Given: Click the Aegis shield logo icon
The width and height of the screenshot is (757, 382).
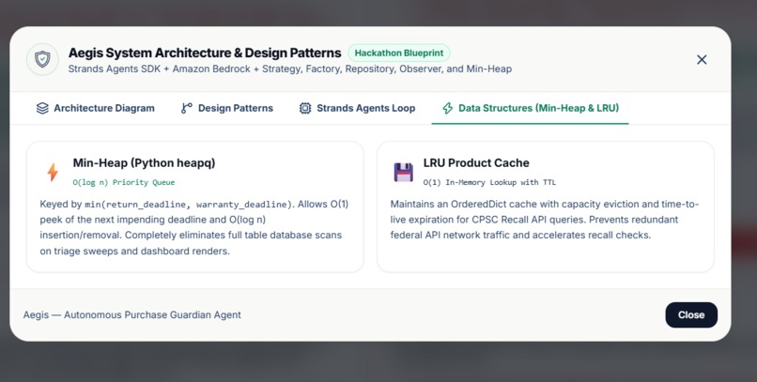Looking at the screenshot, I should coord(42,59).
